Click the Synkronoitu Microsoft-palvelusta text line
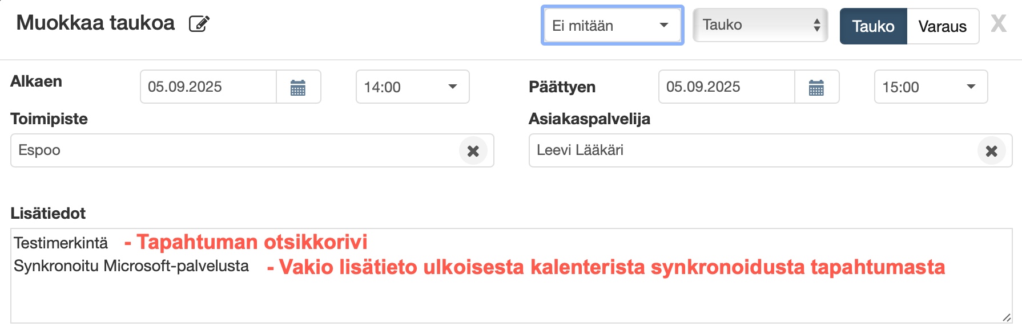 pyautogui.click(x=131, y=266)
